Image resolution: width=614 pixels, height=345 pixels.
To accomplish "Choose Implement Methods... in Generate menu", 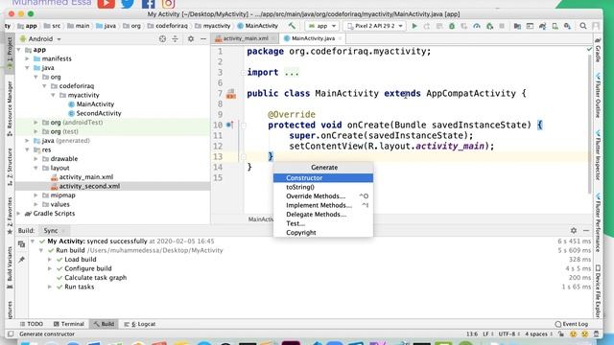I will [x=323, y=205].
